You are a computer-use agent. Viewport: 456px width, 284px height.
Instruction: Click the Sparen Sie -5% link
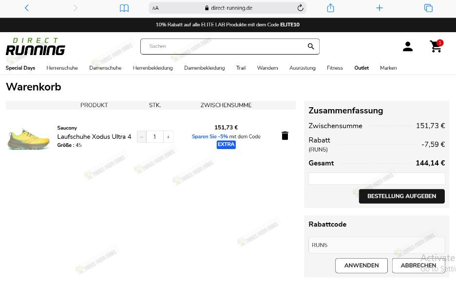210,136
